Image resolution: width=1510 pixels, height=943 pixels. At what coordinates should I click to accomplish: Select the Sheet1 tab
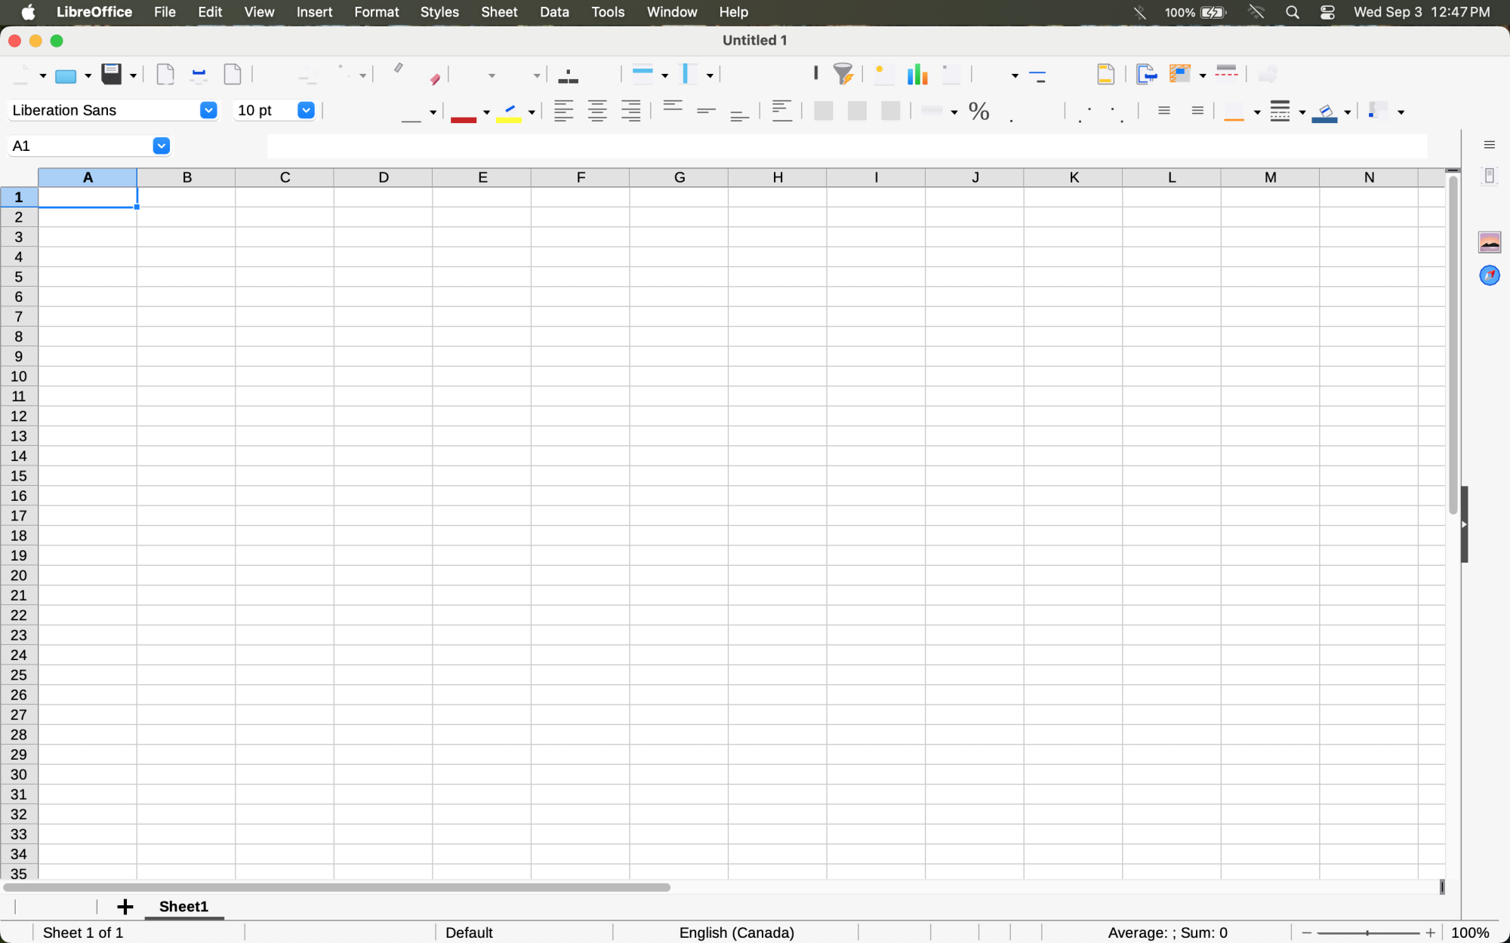tap(183, 907)
